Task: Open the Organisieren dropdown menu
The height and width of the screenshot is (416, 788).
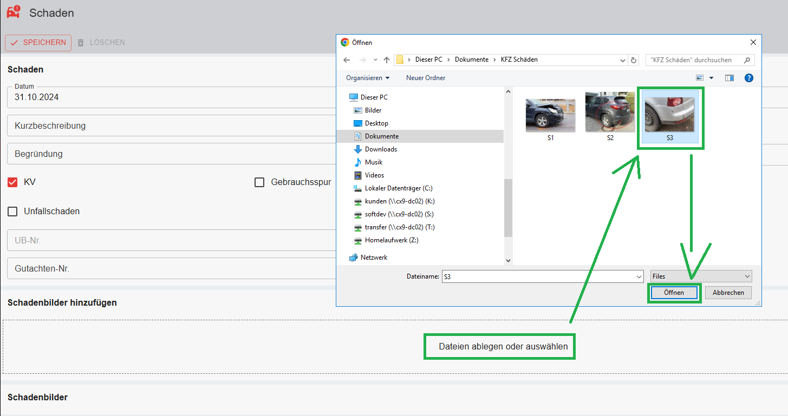Action: [x=368, y=78]
